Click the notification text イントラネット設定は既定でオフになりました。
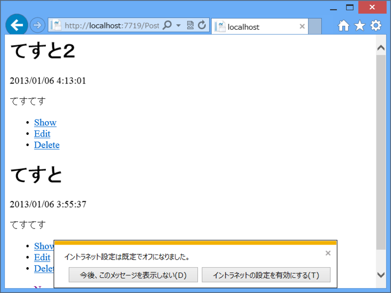The image size is (391, 293). pos(127,257)
